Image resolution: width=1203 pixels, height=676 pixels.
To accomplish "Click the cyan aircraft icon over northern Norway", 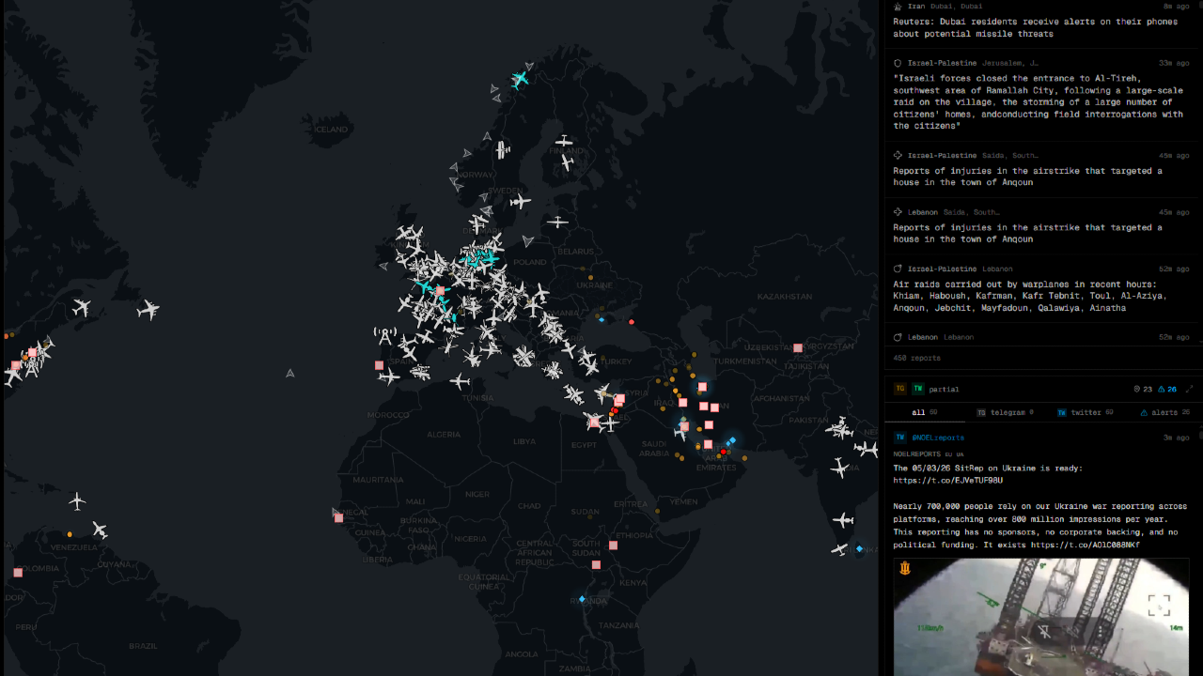I will coord(520,80).
